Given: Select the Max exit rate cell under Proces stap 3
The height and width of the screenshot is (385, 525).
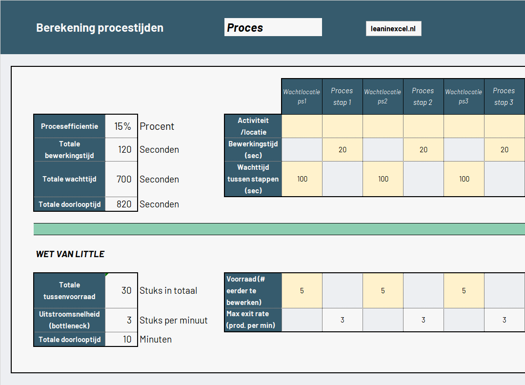Looking at the screenshot, I should pos(504,320).
